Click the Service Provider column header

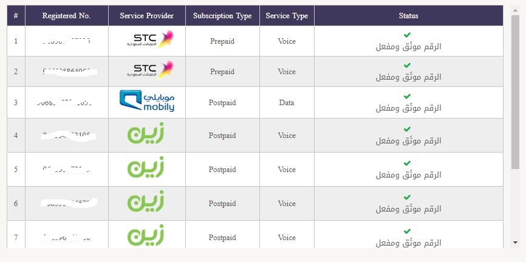[146, 16]
